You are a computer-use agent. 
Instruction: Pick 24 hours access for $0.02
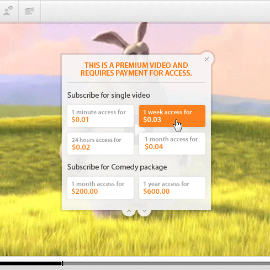point(100,144)
